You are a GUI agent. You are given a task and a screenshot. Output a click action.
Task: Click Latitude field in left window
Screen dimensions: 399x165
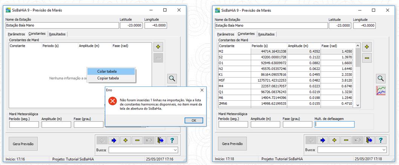coord(131,25)
